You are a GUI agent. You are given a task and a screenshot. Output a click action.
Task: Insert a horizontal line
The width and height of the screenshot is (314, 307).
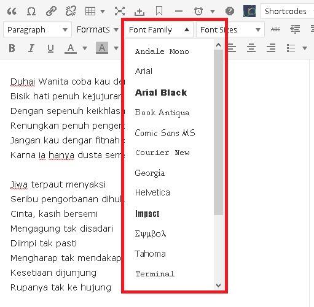tap(179, 11)
